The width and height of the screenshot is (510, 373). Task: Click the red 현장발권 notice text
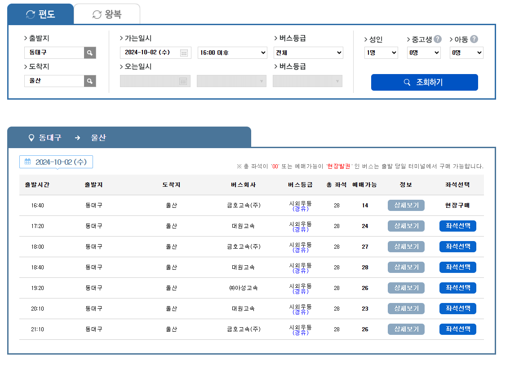coord(339,166)
